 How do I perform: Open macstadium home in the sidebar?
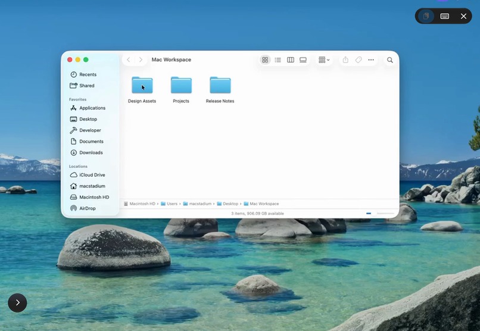pos(91,186)
